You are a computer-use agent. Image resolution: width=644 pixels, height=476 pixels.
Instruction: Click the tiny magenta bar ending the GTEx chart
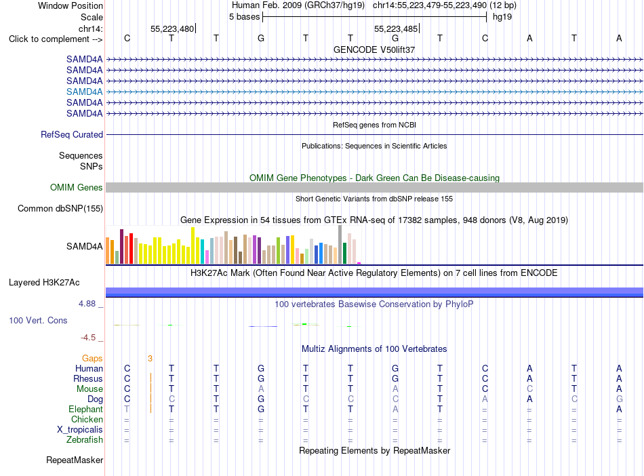[x=359, y=263]
